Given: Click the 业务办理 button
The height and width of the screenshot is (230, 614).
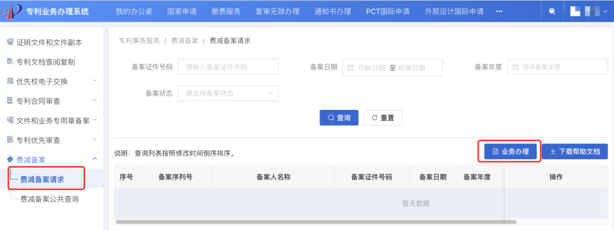Looking at the screenshot, I should coord(509,151).
